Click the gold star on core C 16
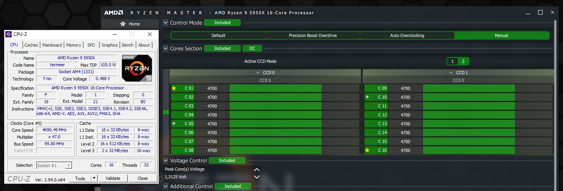Image resolution: width=563 pixels, height=191 pixels. click(x=367, y=150)
